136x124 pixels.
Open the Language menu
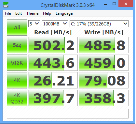[64, 13]
